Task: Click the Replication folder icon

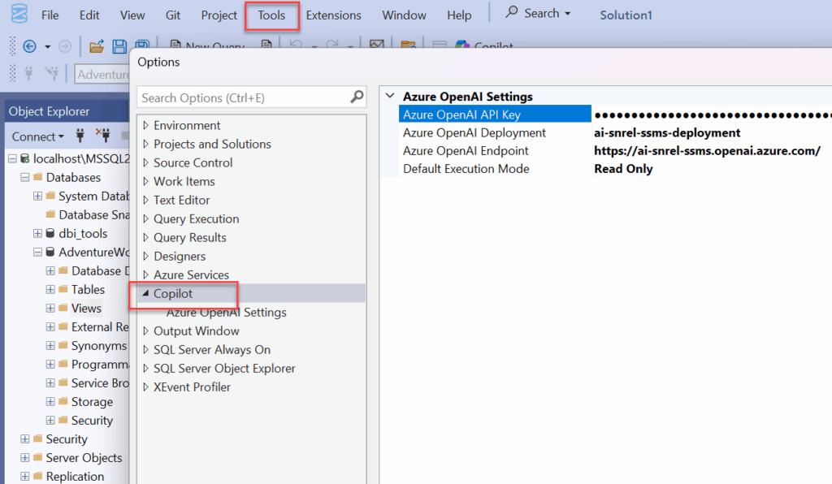Action: [37, 476]
